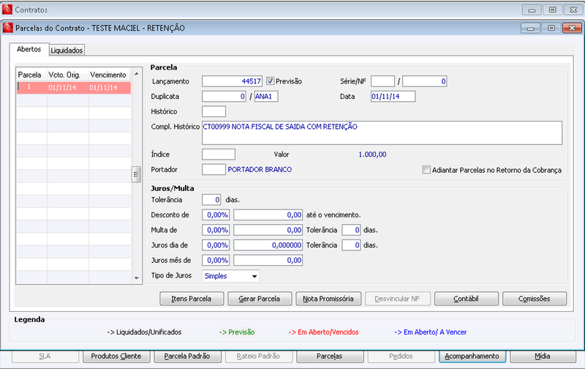Enable Adiantar Parcelas no Retorno da Cobrança
This screenshot has height=369, width=585.
(426, 170)
